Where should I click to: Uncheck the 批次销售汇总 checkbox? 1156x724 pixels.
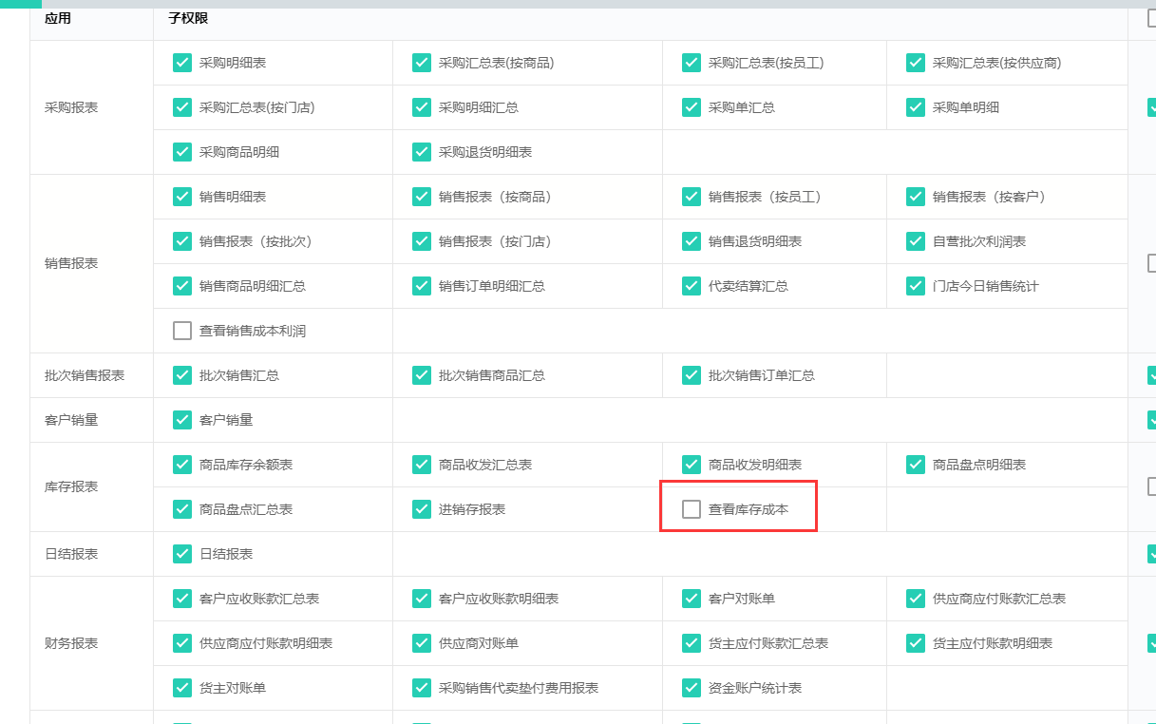click(x=182, y=375)
